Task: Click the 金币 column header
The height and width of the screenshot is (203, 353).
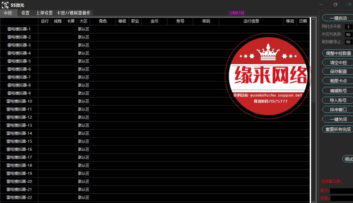Action: [154, 21]
